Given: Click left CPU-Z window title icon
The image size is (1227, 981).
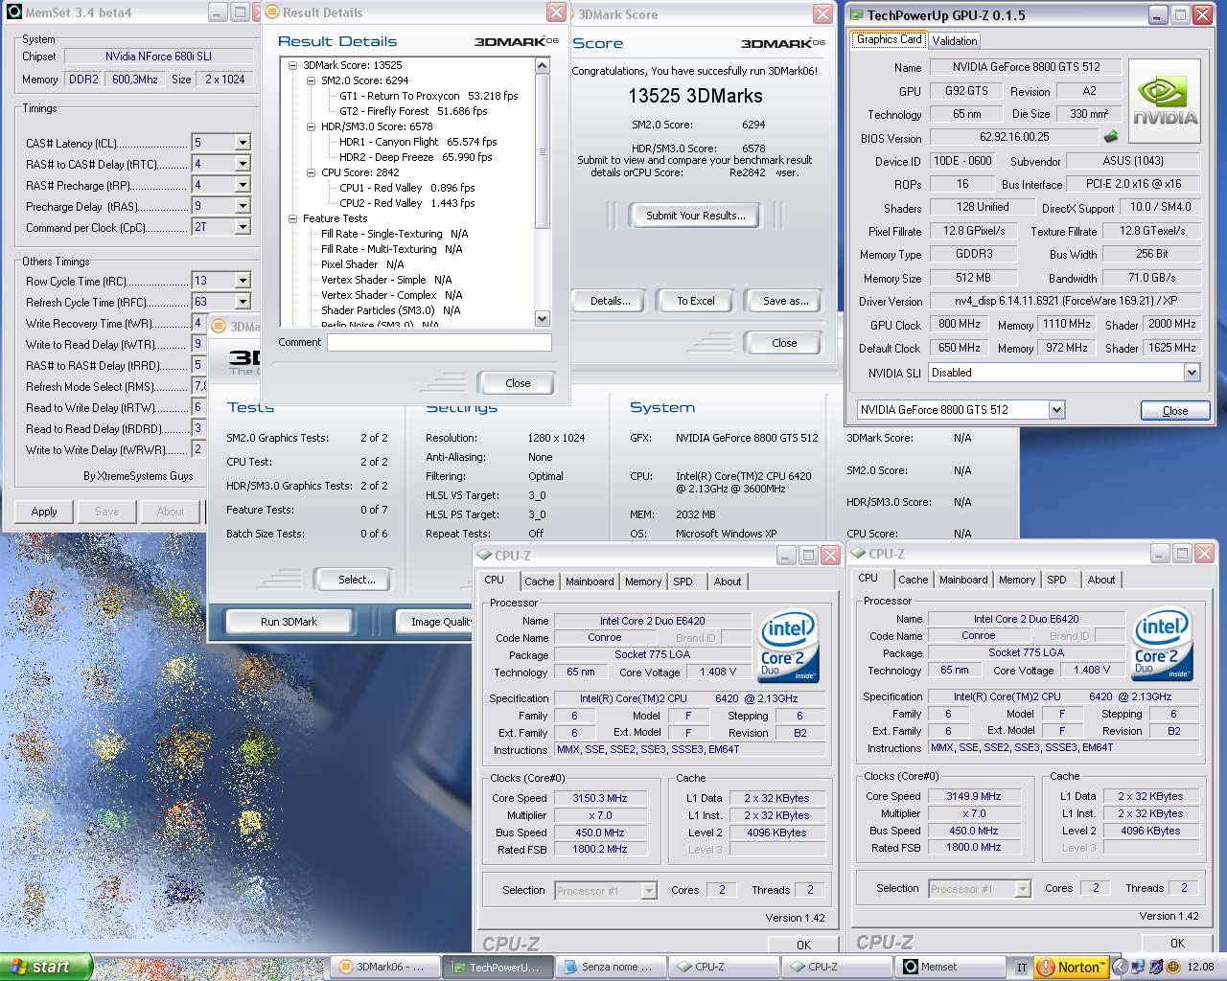Looking at the screenshot, I should pos(484,555).
